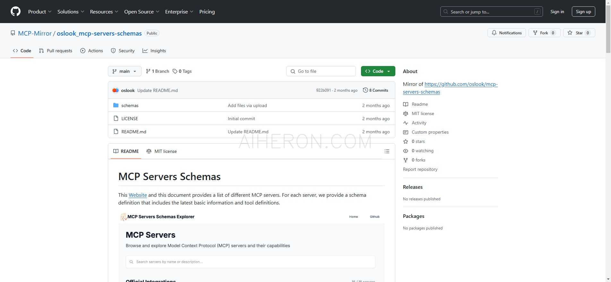Click the fork icon in Fork button

pos(535,33)
